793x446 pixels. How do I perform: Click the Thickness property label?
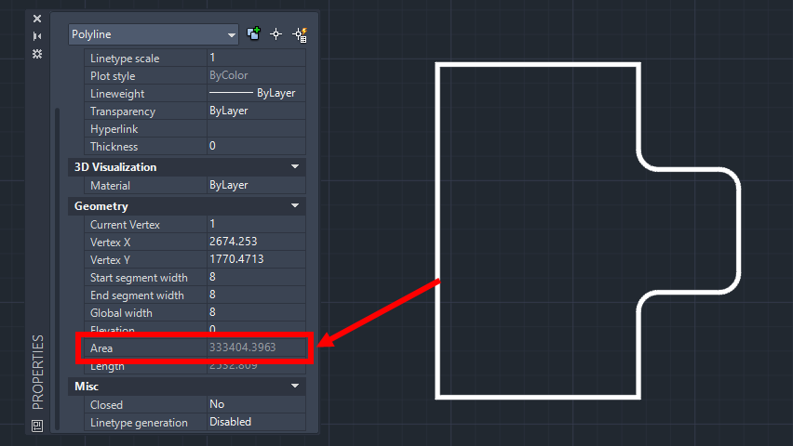click(114, 147)
